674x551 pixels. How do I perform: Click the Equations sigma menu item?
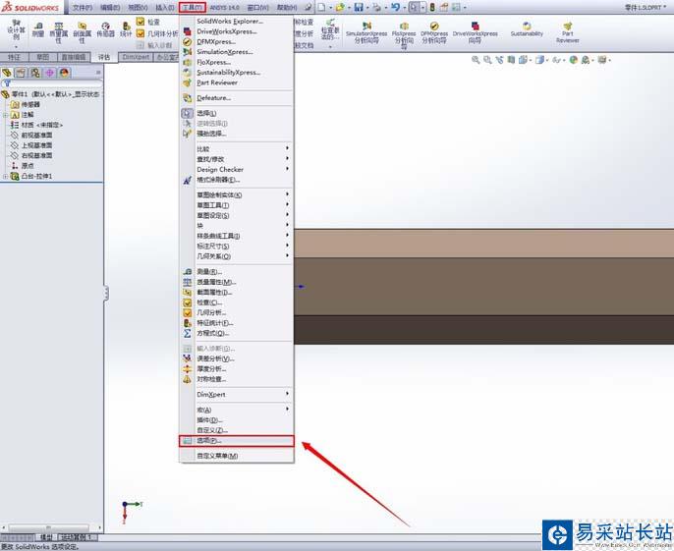[x=211, y=333]
